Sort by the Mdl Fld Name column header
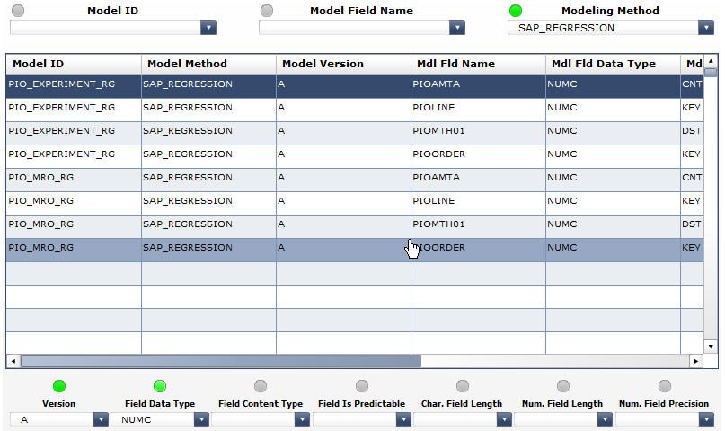Image resolution: width=725 pixels, height=431 pixels. [x=478, y=64]
